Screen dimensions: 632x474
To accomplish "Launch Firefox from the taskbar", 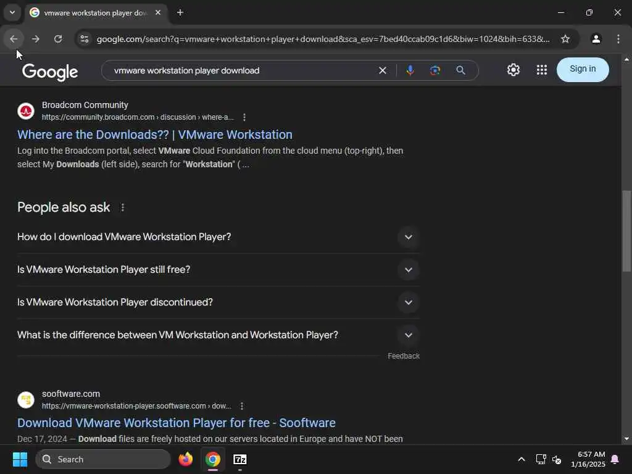I will [x=185, y=459].
